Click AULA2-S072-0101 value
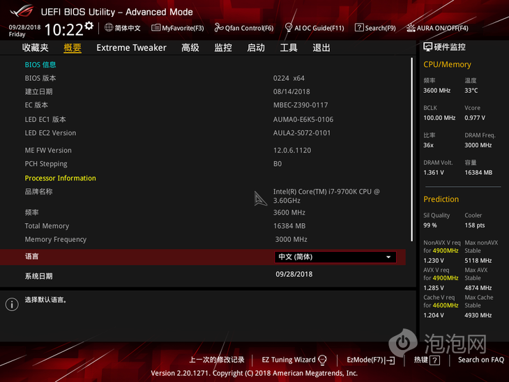This screenshot has width=509, height=382. pyautogui.click(x=302, y=132)
